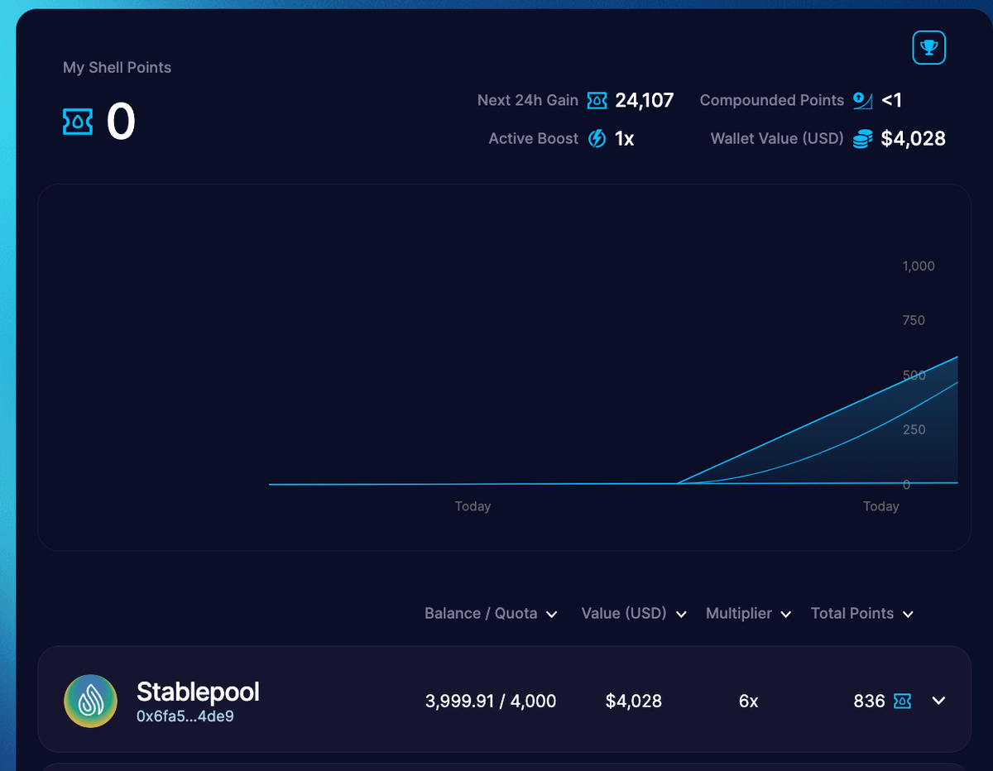Click the ticket icon beside 836 points

(x=902, y=702)
